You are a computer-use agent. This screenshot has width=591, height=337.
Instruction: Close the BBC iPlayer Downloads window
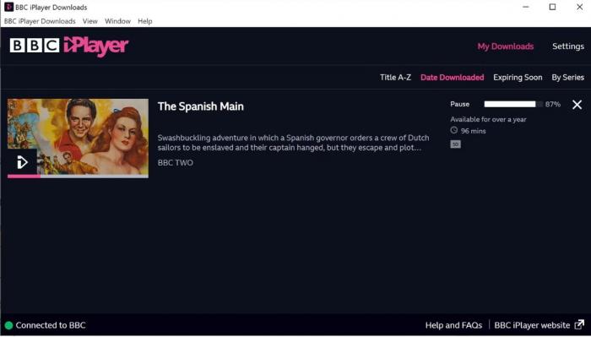point(579,7)
